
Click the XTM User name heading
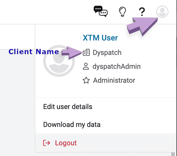(x=100, y=38)
